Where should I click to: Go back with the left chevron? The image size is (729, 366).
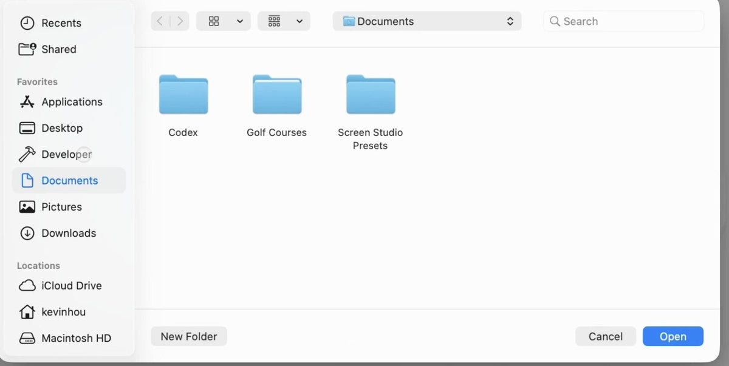(160, 21)
